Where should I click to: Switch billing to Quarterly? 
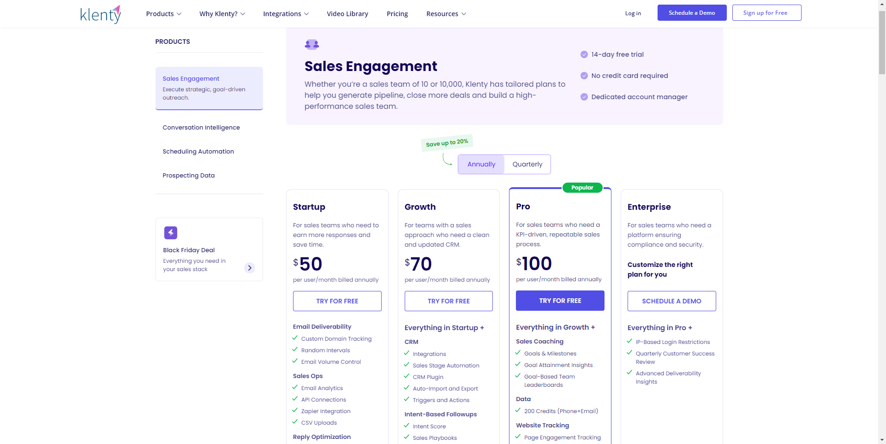(x=527, y=164)
